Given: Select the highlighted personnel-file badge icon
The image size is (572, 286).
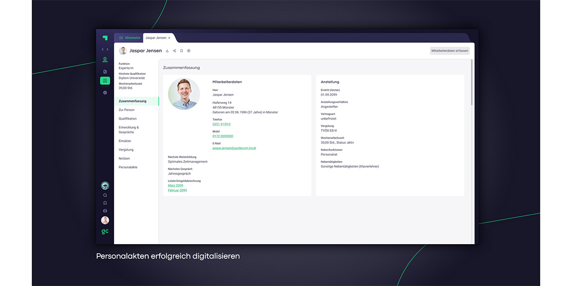Looking at the screenshot, I should 105,81.
